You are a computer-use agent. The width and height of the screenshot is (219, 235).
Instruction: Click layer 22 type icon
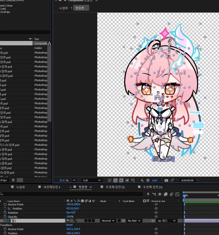tap(9, 220)
